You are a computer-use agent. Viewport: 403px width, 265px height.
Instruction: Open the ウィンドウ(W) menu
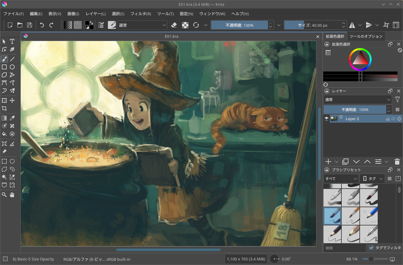click(x=212, y=14)
